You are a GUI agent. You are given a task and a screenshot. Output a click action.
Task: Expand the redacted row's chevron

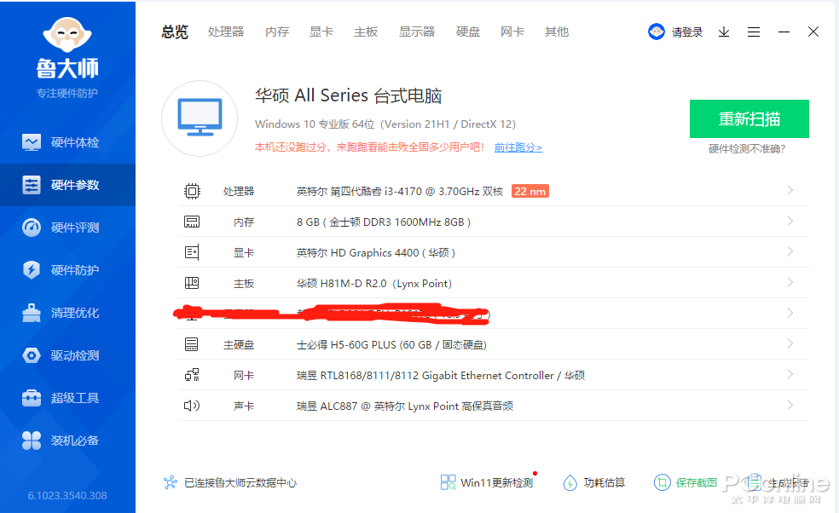[790, 313]
